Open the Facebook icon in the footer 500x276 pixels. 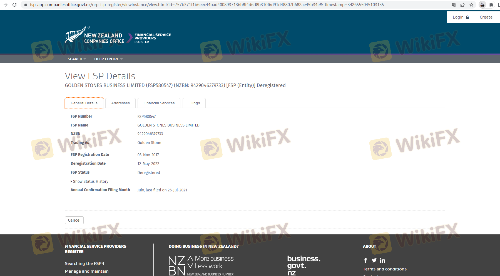[x=365, y=260]
